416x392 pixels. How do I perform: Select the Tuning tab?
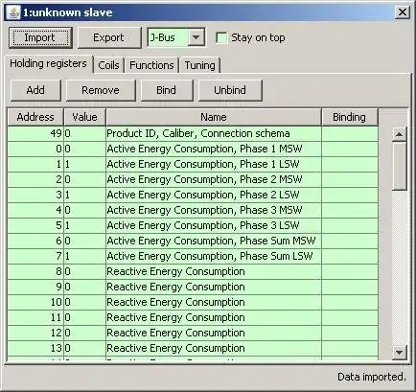click(x=200, y=65)
